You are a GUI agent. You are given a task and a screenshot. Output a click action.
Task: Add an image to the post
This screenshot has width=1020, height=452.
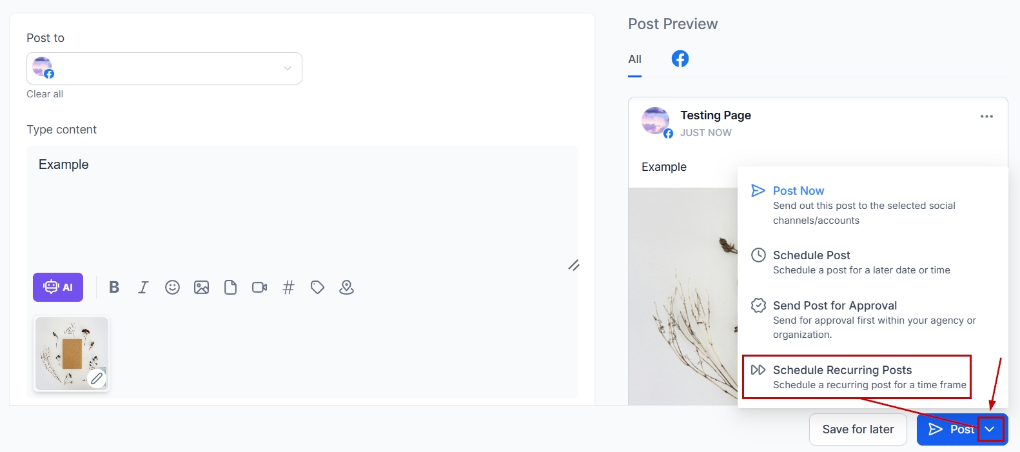pos(201,288)
